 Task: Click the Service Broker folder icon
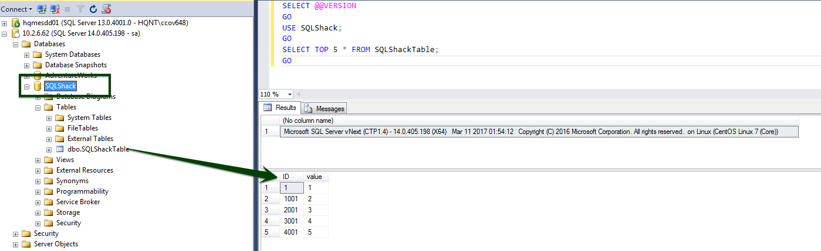[49, 202]
